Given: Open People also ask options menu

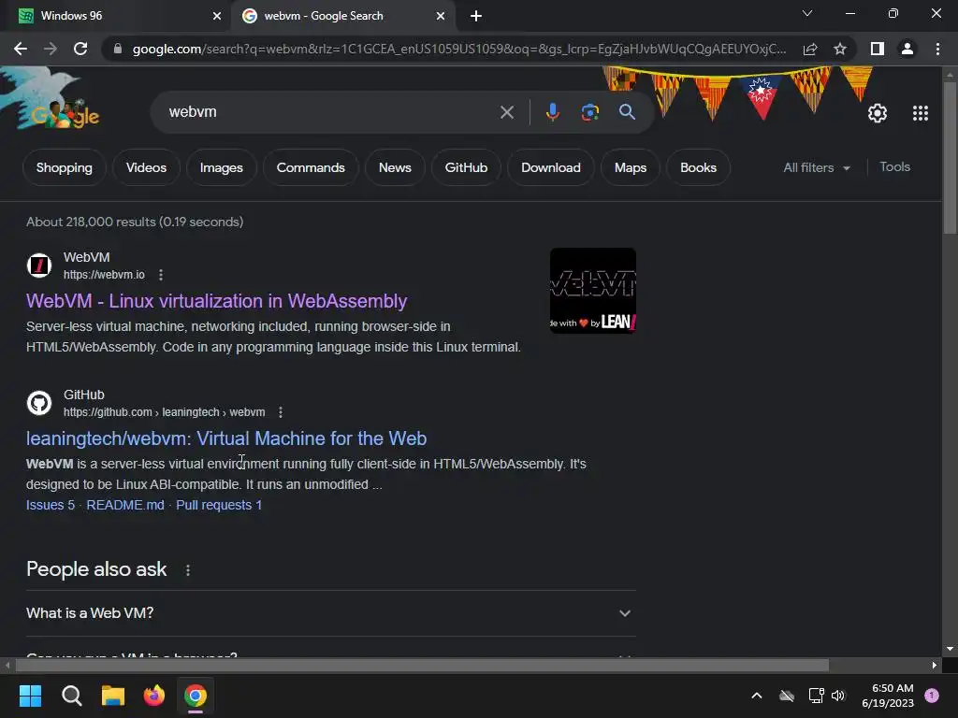Looking at the screenshot, I should tap(187, 570).
